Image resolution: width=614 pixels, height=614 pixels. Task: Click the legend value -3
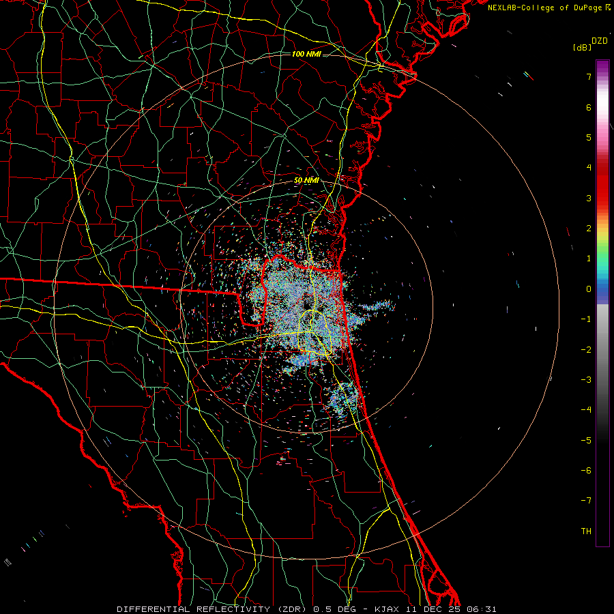pyautogui.click(x=586, y=380)
